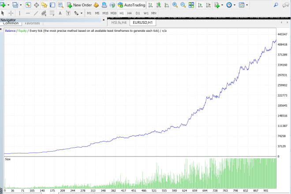Zoom in on the chart
Viewport: 291px width, 194px height.
pyautogui.click(x=175, y=5)
